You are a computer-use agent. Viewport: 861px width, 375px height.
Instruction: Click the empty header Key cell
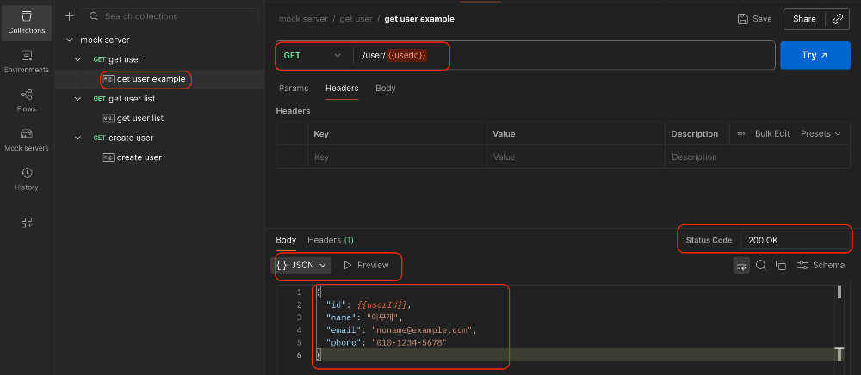pyautogui.click(x=396, y=157)
